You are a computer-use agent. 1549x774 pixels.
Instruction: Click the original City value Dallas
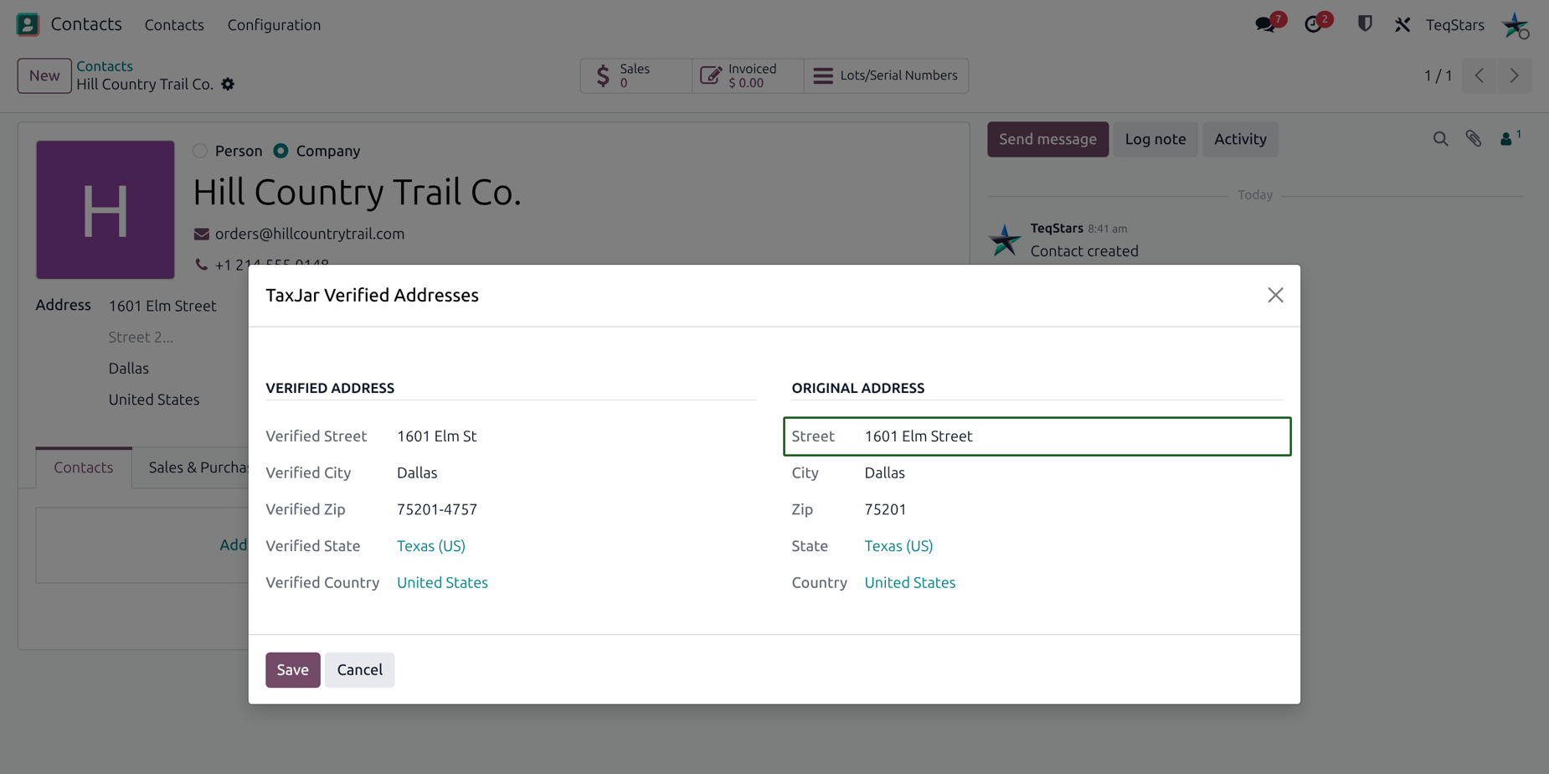[x=884, y=473]
